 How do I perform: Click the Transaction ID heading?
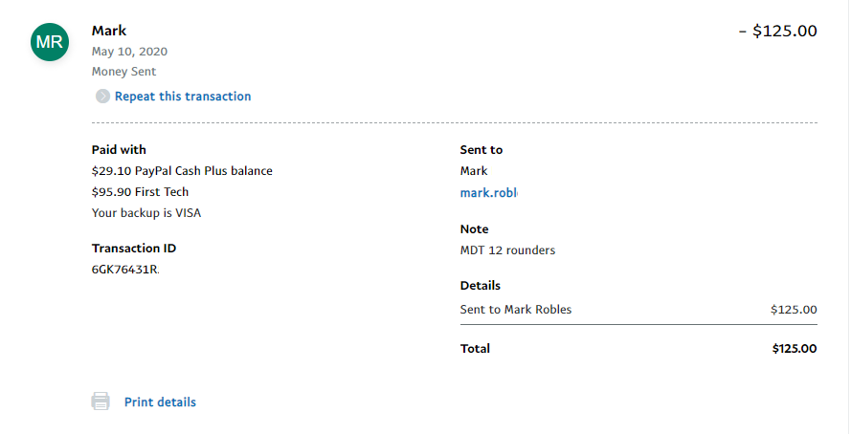click(134, 249)
